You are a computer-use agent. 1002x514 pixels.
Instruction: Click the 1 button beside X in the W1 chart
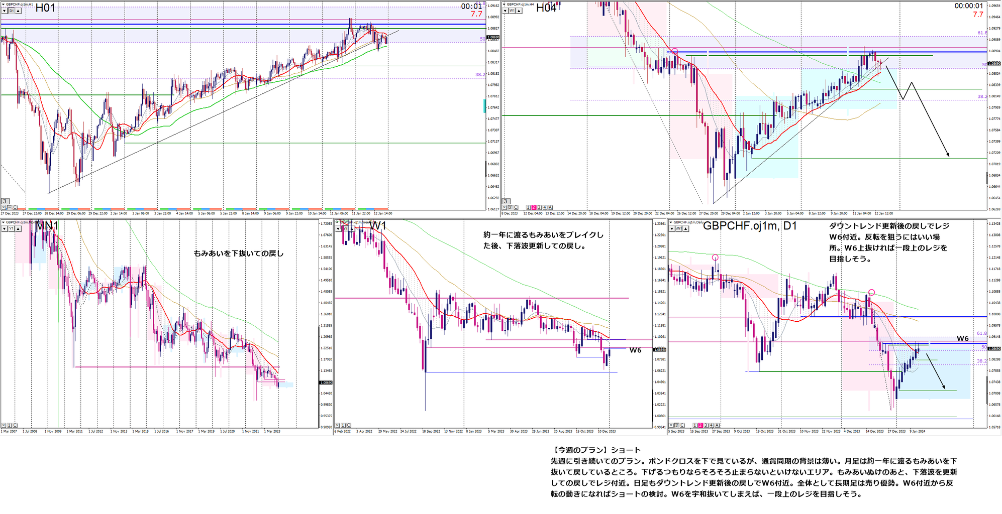tap(343, 425)
